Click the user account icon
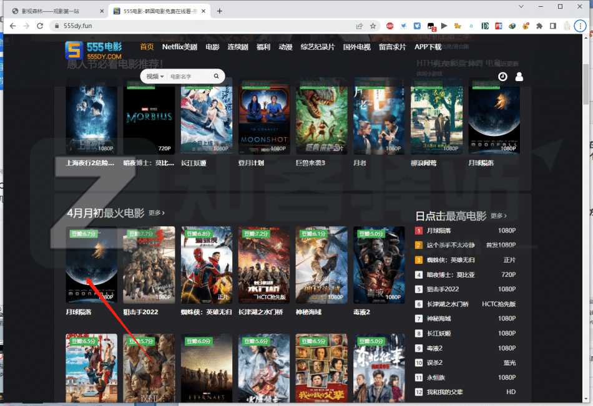The image size is (593, 406). [520, 76]
